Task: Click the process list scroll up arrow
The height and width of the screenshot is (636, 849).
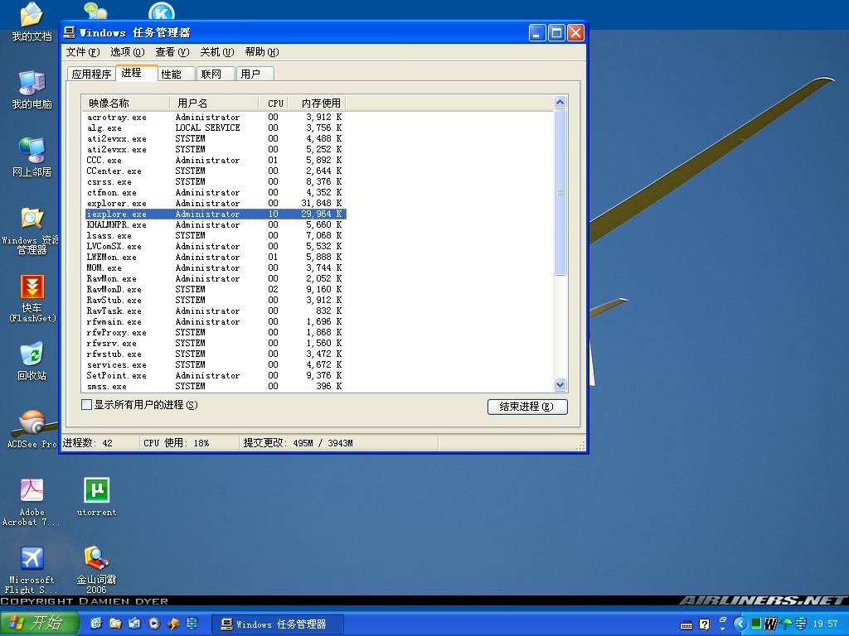Action: pos(560,102)
